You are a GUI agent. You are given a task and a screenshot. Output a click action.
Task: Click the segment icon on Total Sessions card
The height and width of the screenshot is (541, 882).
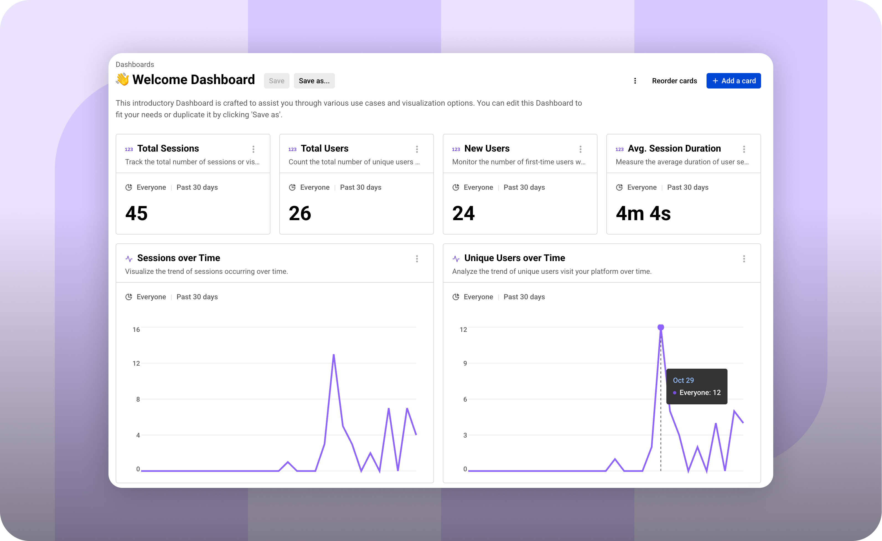click(x=128, y=187)
